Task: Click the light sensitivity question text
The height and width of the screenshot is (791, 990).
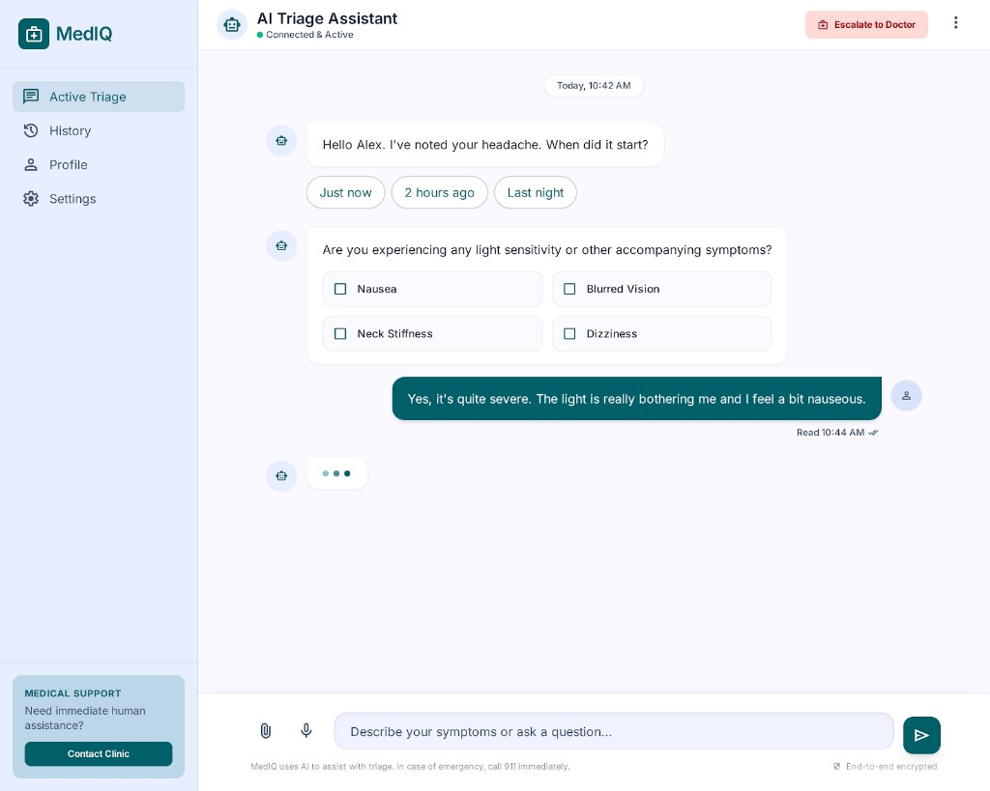Action: pyautogui.click(x=547, y=250)
